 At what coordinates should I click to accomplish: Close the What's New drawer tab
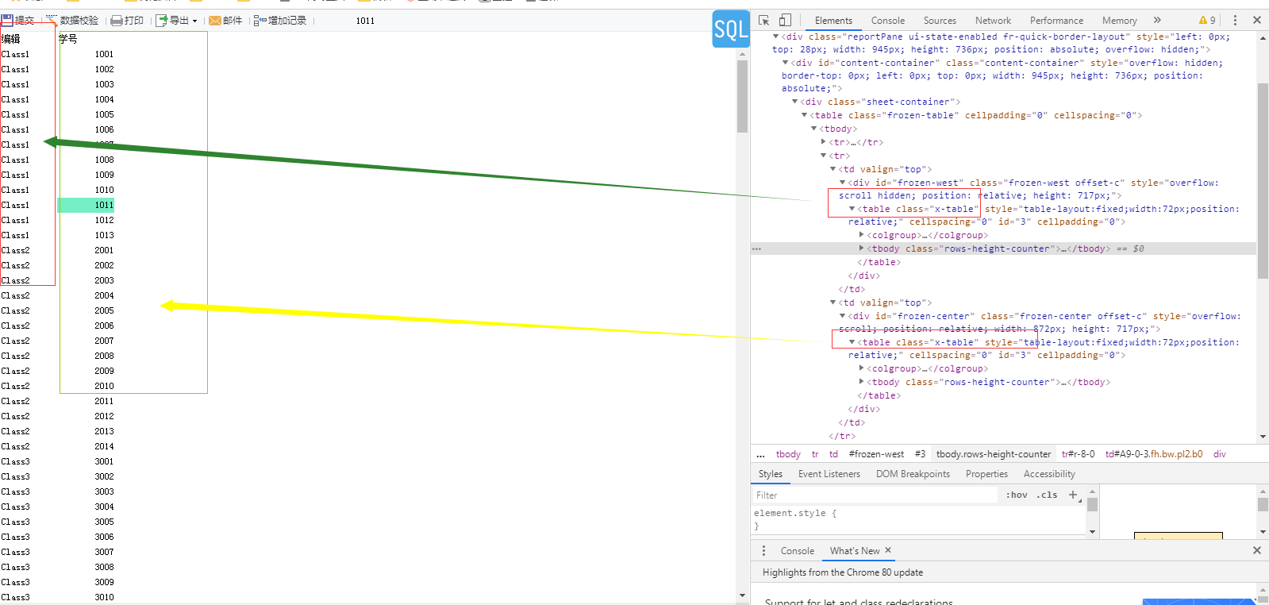[x=888, y=550]
